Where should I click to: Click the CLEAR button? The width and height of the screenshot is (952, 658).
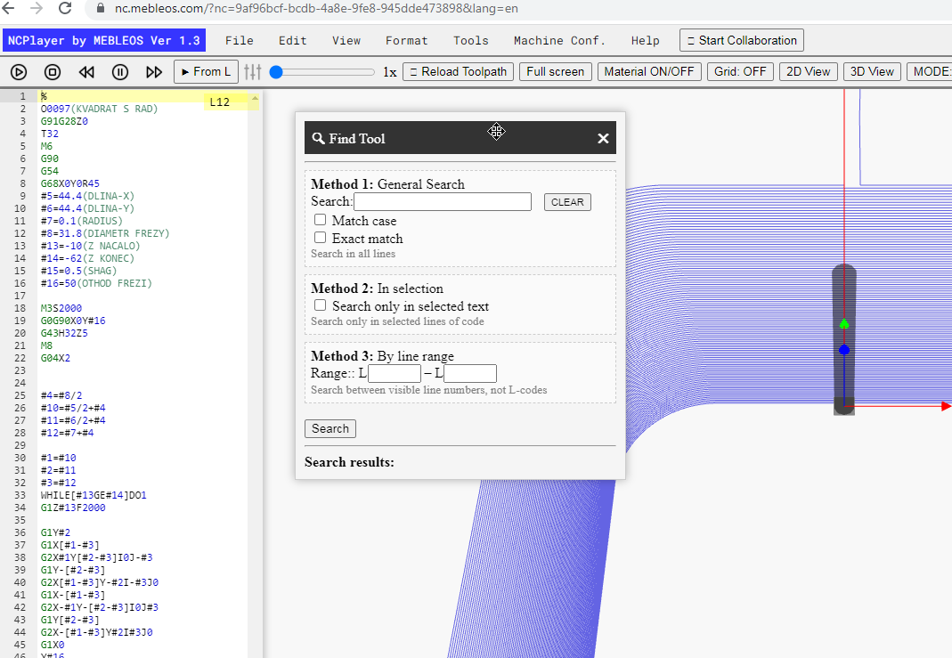tap(567, 202)
